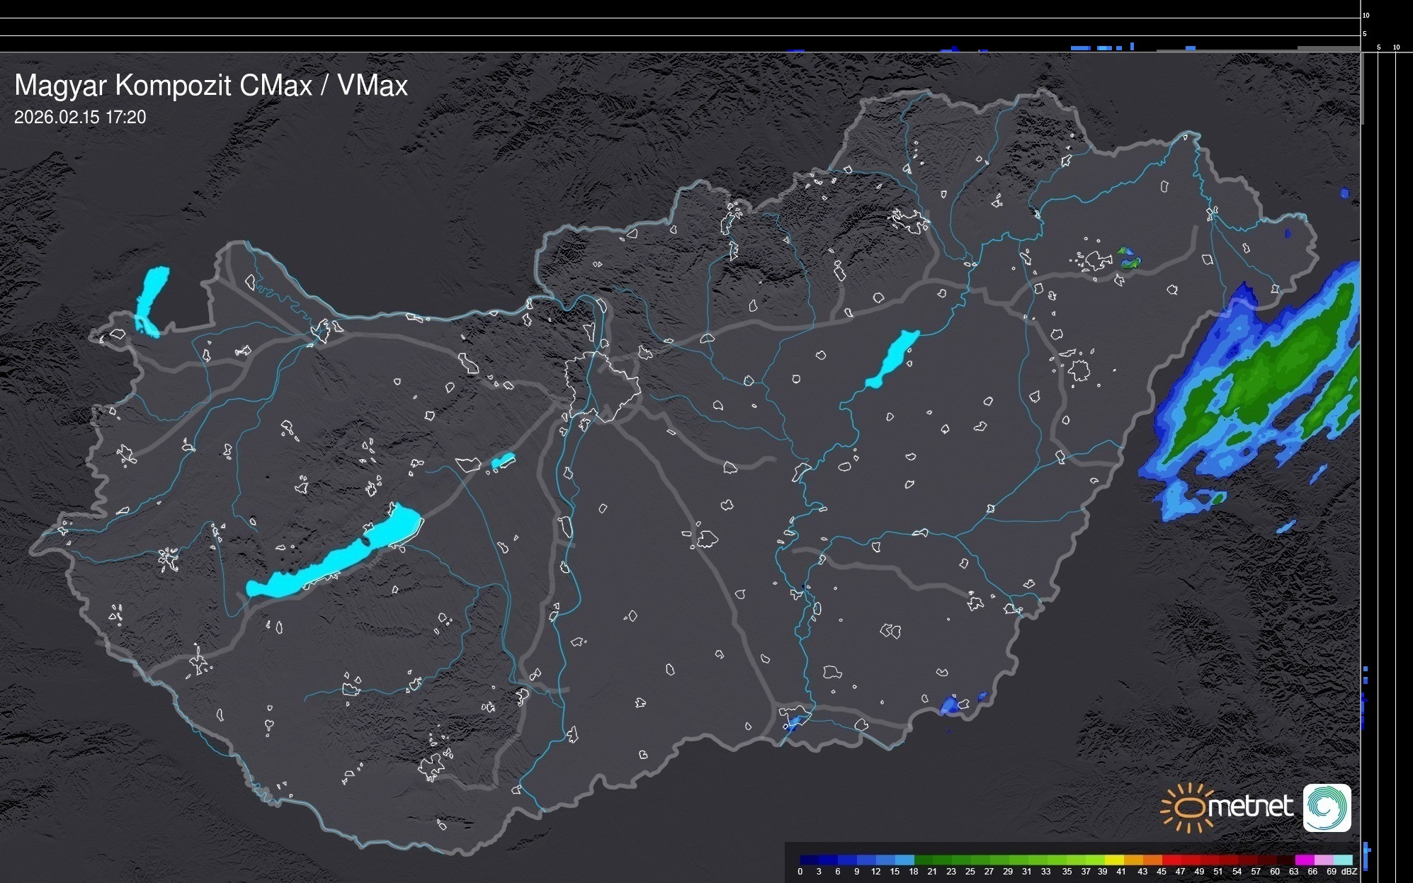Select the red 45 dBZ legend swatch
Viewport: 1413px width, 883px height.
[x=1171, y=860]
